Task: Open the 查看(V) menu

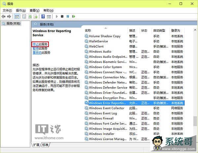Action: [34, 11]
